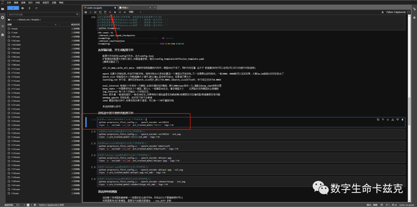Select the file 10.wav

point(44,29)
